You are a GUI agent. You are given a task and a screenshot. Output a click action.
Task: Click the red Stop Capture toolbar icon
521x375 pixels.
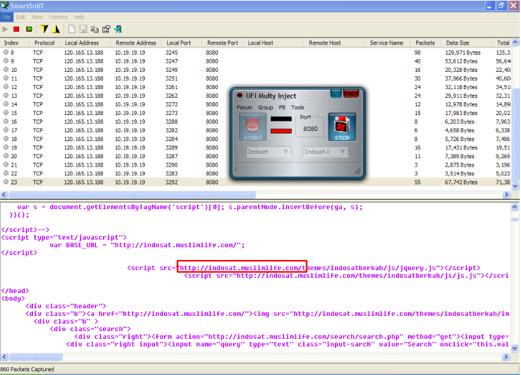(x=17, y=29)
